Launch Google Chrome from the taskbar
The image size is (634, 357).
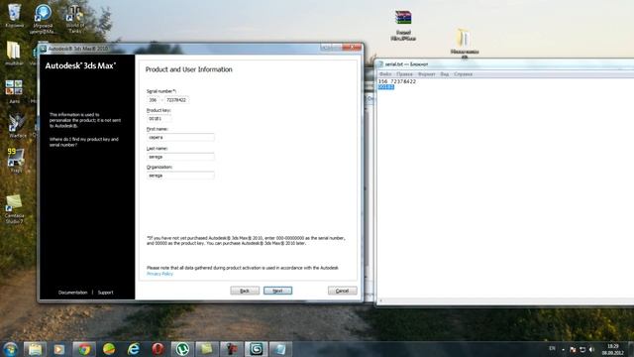84,349
